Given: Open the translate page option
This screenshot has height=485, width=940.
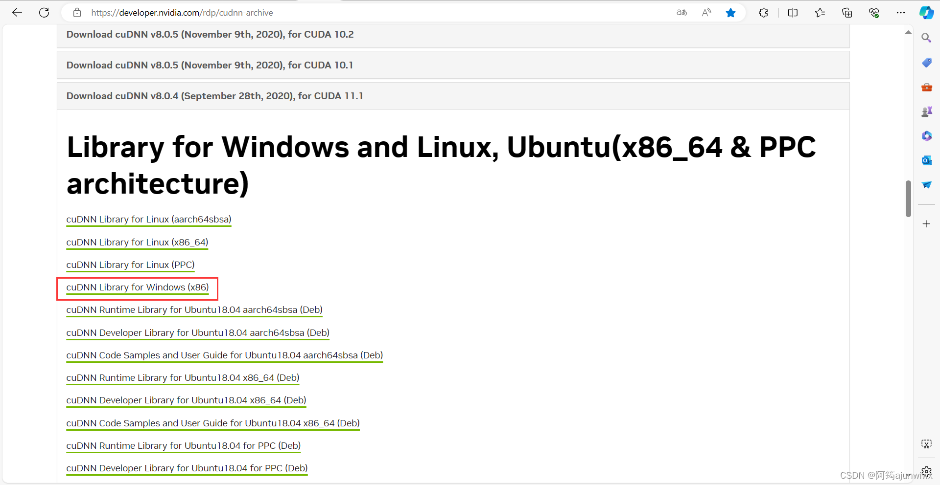Looking at the screenshot, I should pos(681,13).
